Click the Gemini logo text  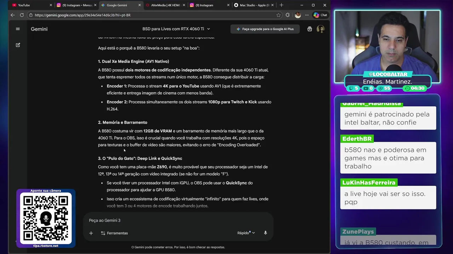tap(39, 29)
